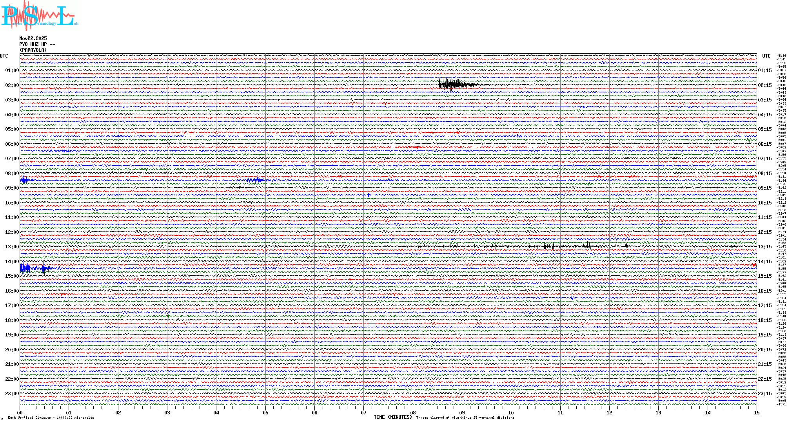Image resolution: width=788 pixels, height=423 pixels.
Task: Click the vertical division scale text at bottom
Action: (51, 418)
